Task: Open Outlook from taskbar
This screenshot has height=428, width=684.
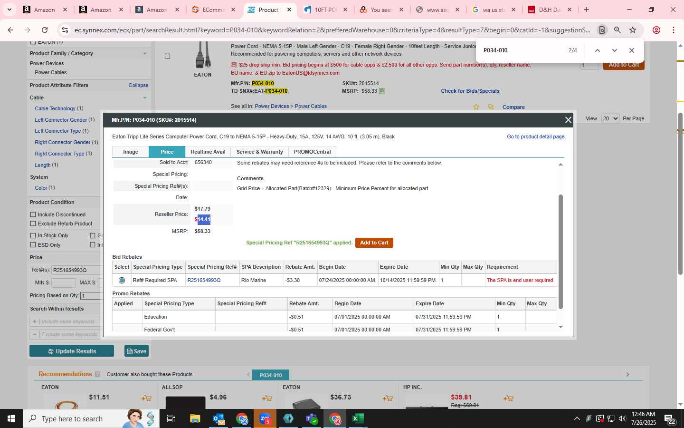Action: pos(218,418)
